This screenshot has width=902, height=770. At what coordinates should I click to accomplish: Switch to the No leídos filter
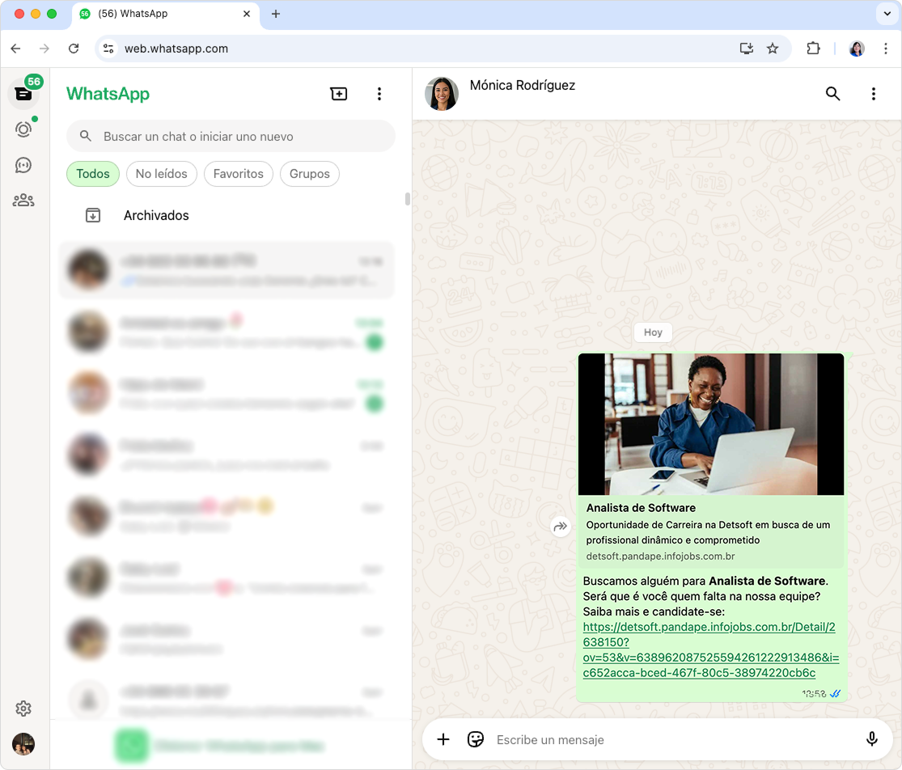[x=161, y=173]
